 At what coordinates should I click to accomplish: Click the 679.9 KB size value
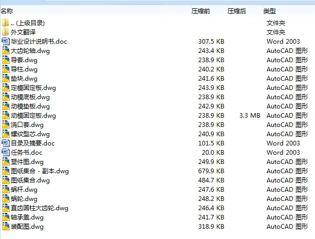coord(211,171)
